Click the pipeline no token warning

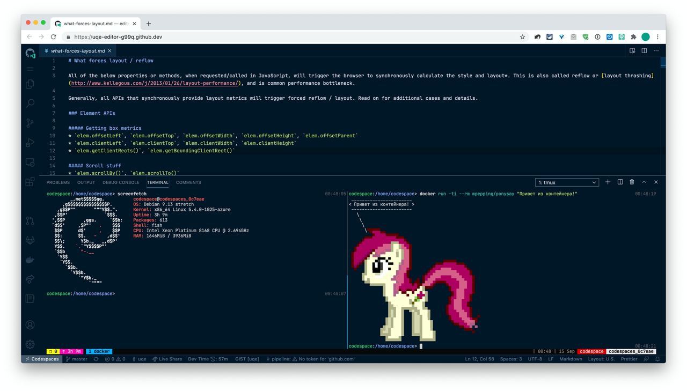(310, 359)
